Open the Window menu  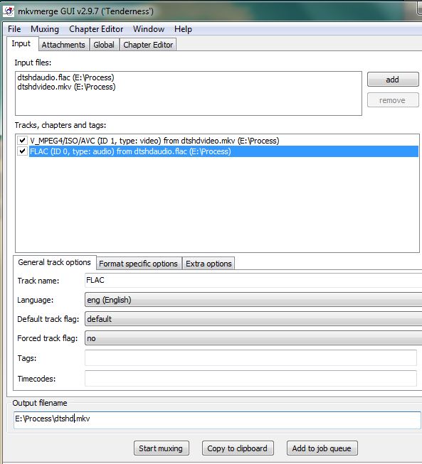pyautogui.click(x=149, y=29)
